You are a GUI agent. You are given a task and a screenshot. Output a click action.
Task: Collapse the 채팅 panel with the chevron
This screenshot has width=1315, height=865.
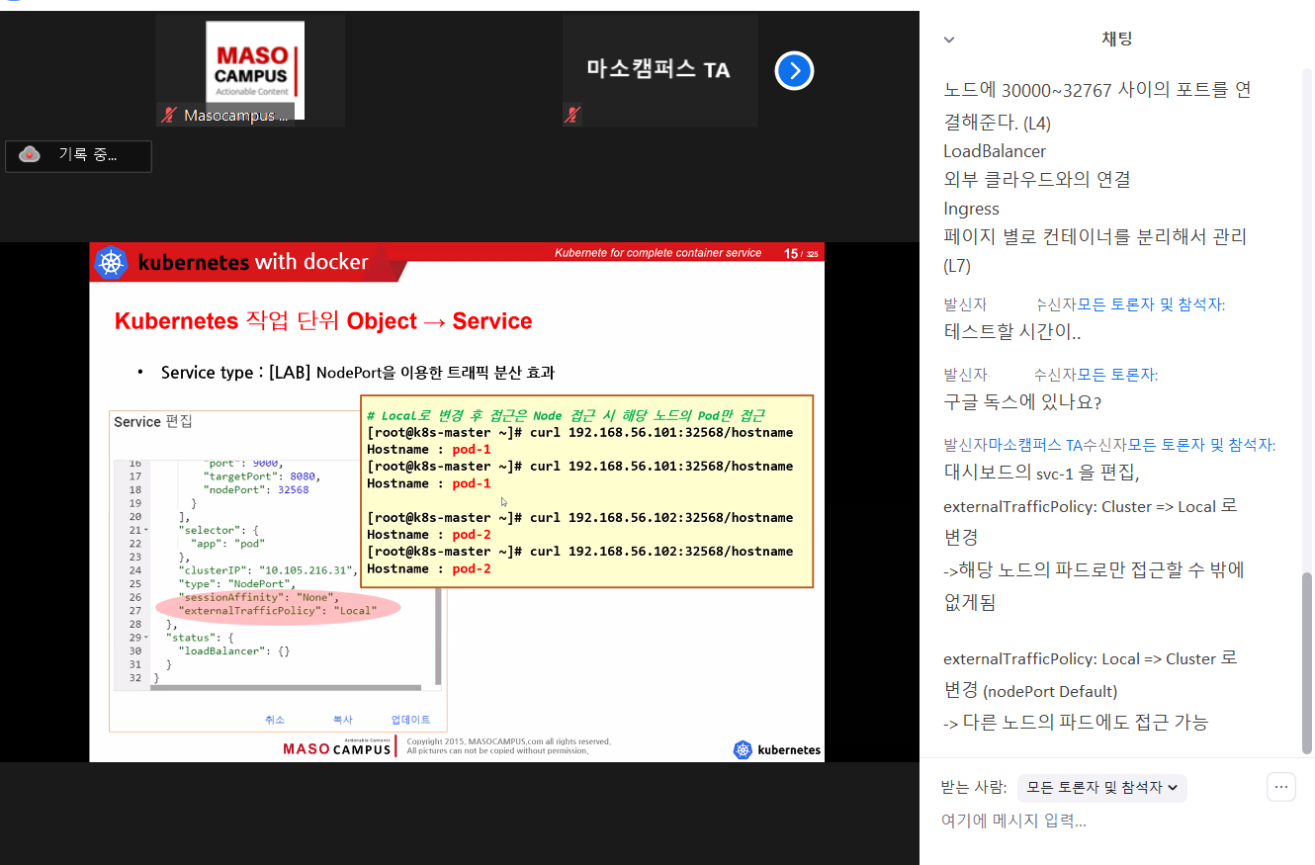949,40
